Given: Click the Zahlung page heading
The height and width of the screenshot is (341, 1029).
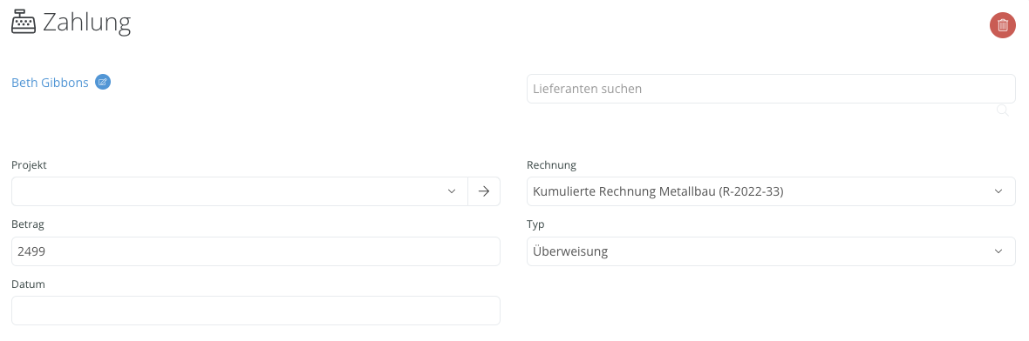Looking at the screenshot, I should tap(86, 23).
